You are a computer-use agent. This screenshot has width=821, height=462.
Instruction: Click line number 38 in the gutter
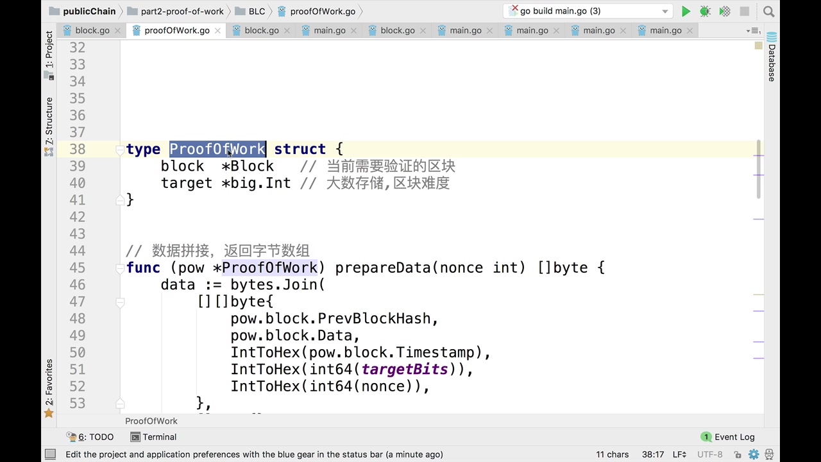pos(78,150)
